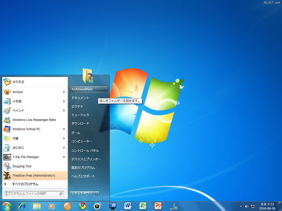The width and height of the screenshot is (282, 211).
Task: Open はじめに (Getting Started) entry
Action: [35, 148]
